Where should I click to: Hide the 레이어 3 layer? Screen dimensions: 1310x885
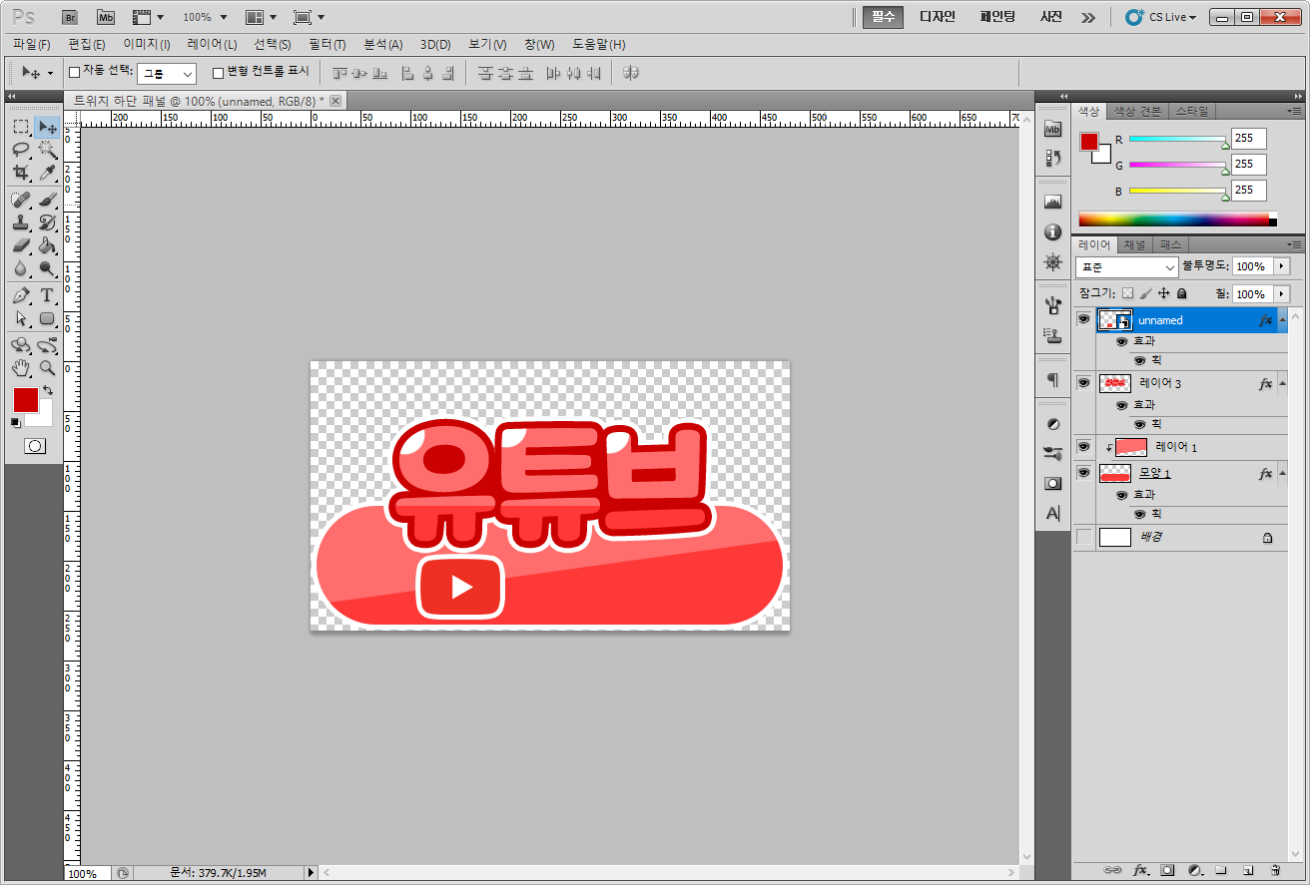pos(1083,383)
